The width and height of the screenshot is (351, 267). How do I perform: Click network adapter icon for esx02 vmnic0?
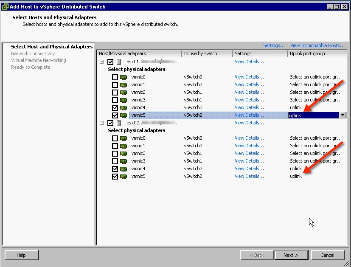click(124, 138)
